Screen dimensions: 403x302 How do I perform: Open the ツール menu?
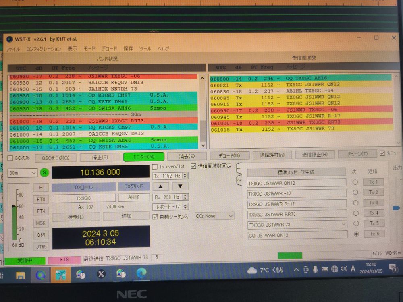[145, 48]
